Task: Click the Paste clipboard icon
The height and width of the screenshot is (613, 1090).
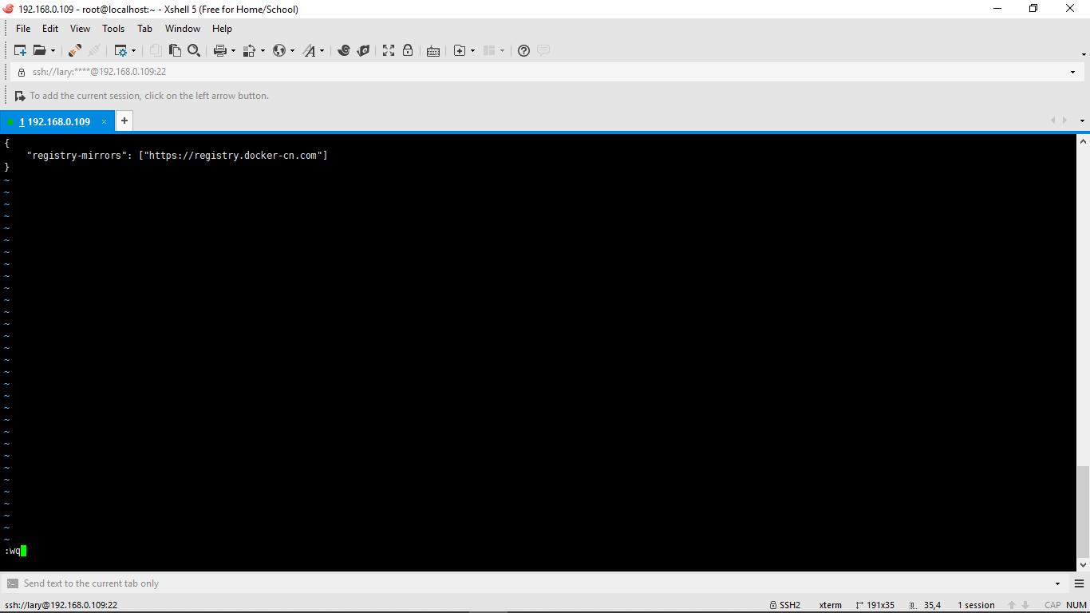Action: pos(175,50)
